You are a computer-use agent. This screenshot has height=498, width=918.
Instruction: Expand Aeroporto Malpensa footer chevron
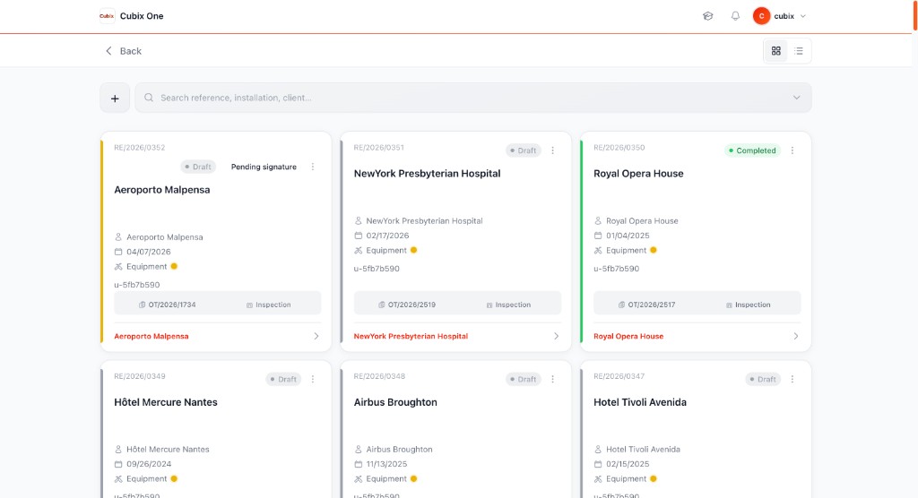click(316, 337)
